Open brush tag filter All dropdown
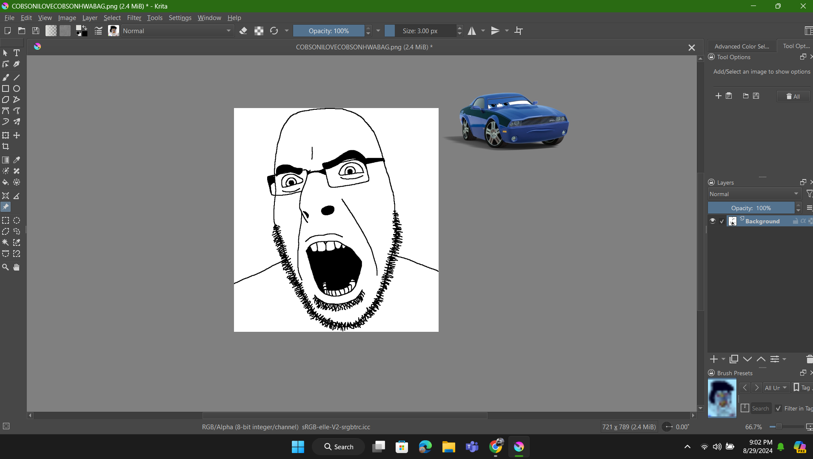This screenshot has height=459, width=813. (x=776, y=388)
